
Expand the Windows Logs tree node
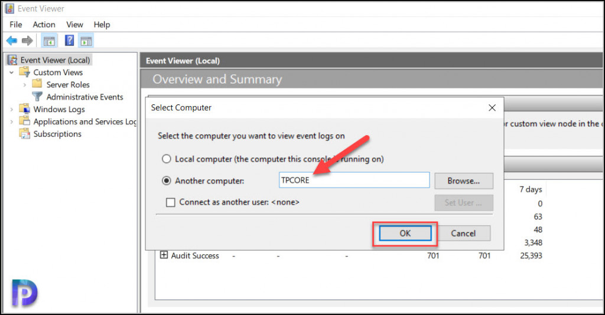pyautogui.click(x=12, y=109)
